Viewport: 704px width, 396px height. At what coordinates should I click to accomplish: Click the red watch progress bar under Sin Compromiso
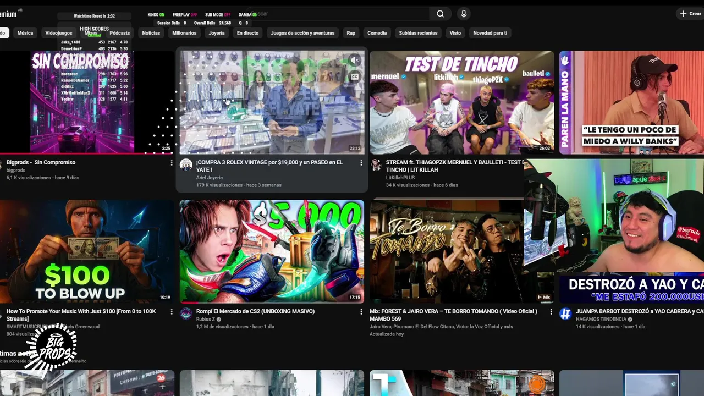pos(87,153)
